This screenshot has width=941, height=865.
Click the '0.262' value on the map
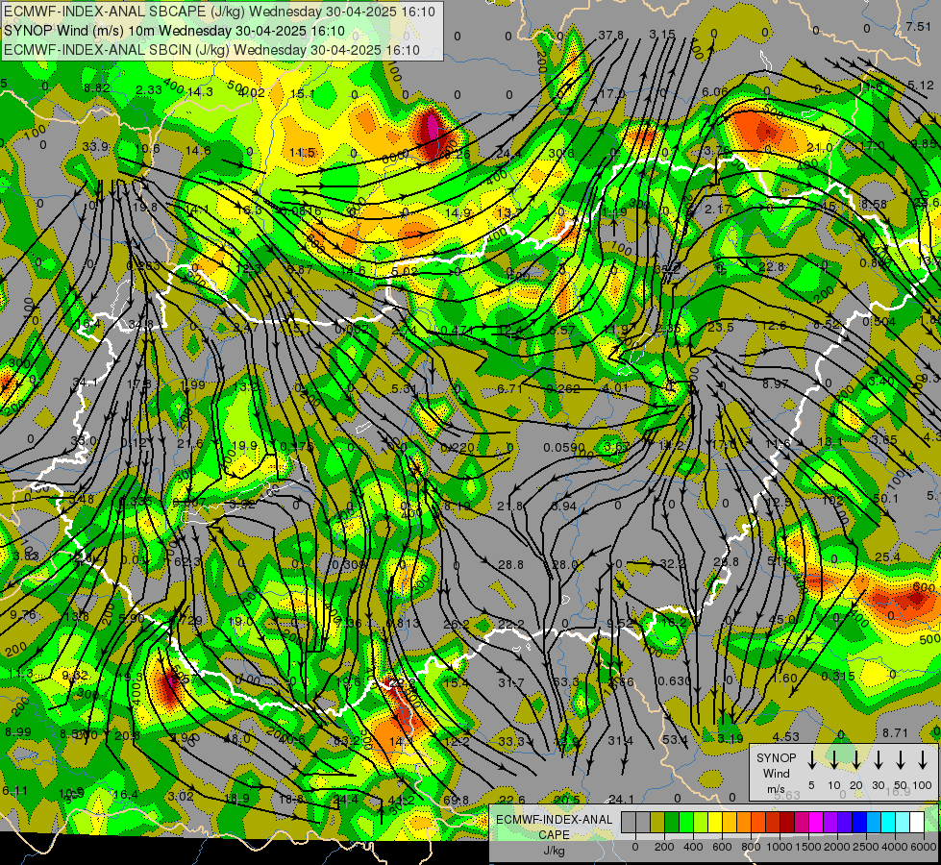coord(563,389)
